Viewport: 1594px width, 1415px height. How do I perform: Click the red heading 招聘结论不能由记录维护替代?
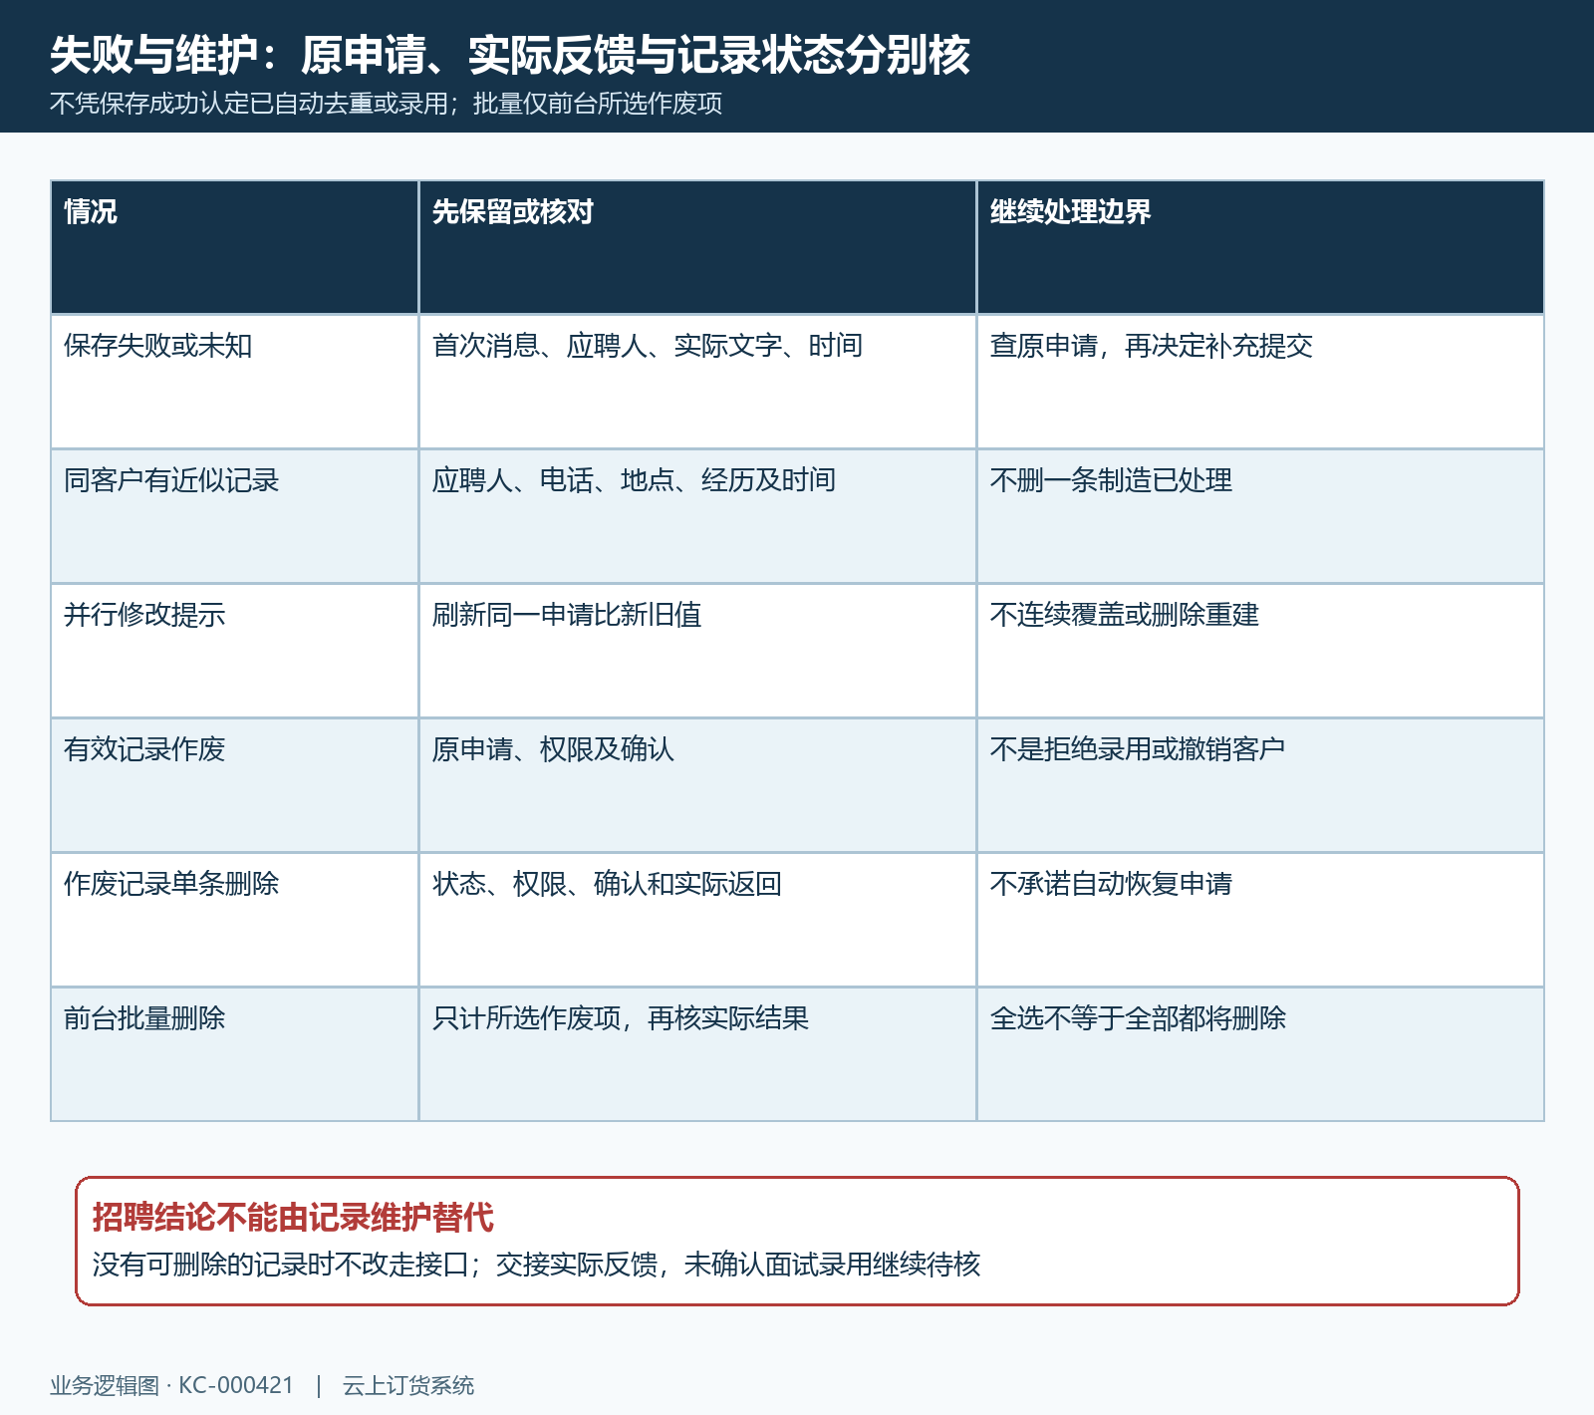293,1218
